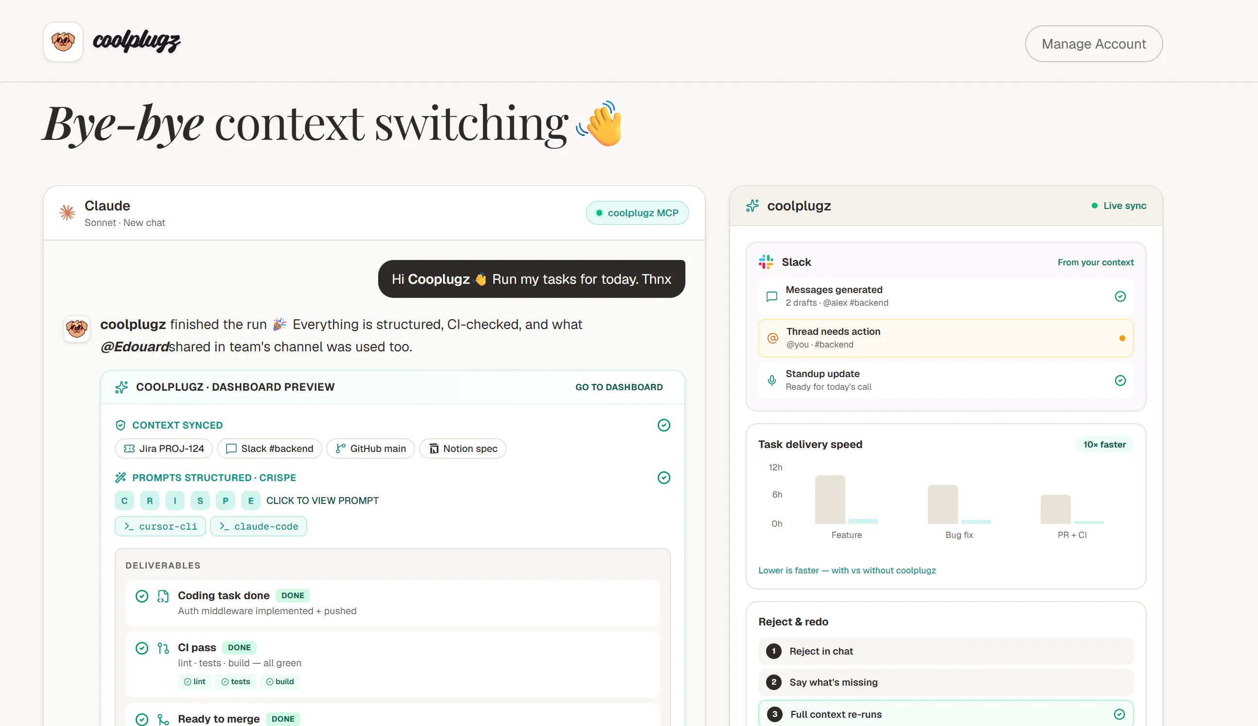Open the Thread needs action row
1258x726 pixels.
946,338
